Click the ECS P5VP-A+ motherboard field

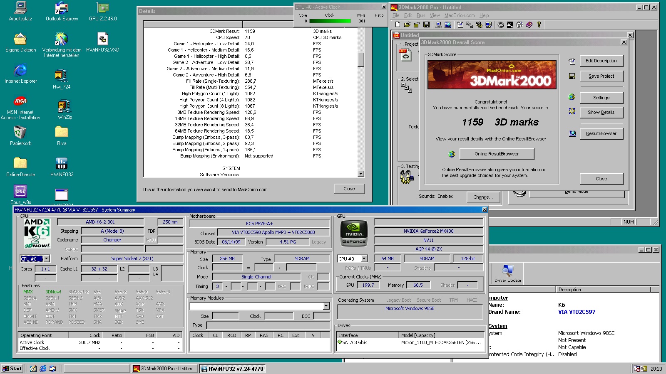259,224
